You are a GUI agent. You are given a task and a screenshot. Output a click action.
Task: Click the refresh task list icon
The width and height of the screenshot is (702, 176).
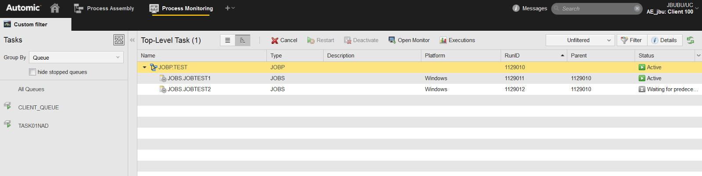click(x=691, y=40)
